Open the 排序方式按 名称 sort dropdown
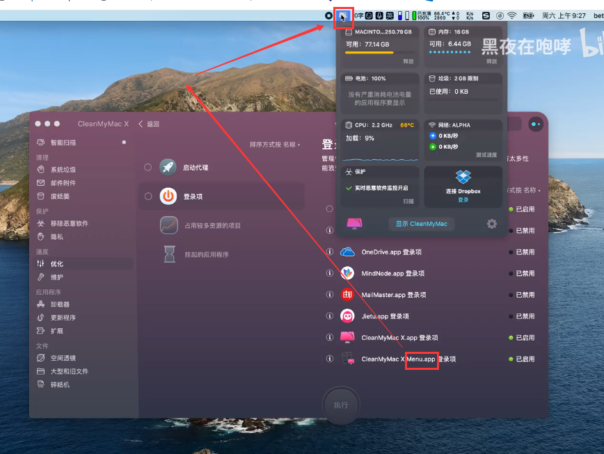 pos(275,145)
